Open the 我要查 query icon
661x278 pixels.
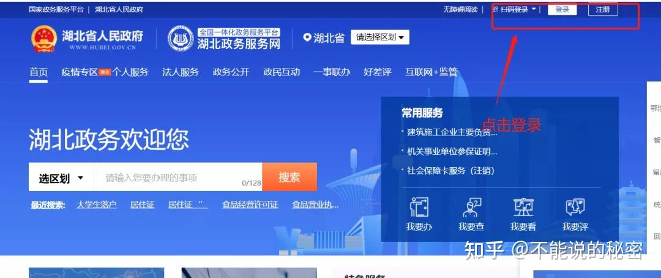[x=471, y=208]
